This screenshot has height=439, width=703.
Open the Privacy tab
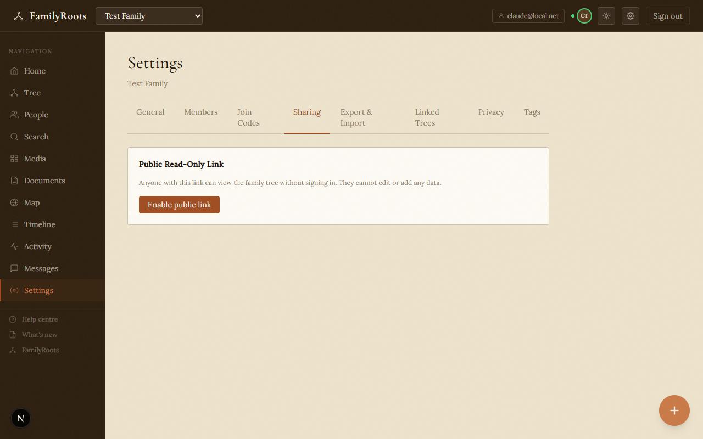491,117
